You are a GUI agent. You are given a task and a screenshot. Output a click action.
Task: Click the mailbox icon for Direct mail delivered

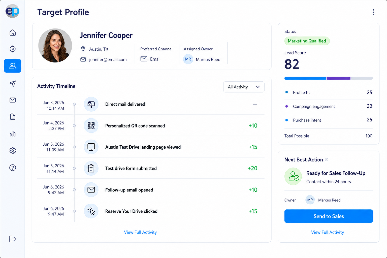click(91, 104)
